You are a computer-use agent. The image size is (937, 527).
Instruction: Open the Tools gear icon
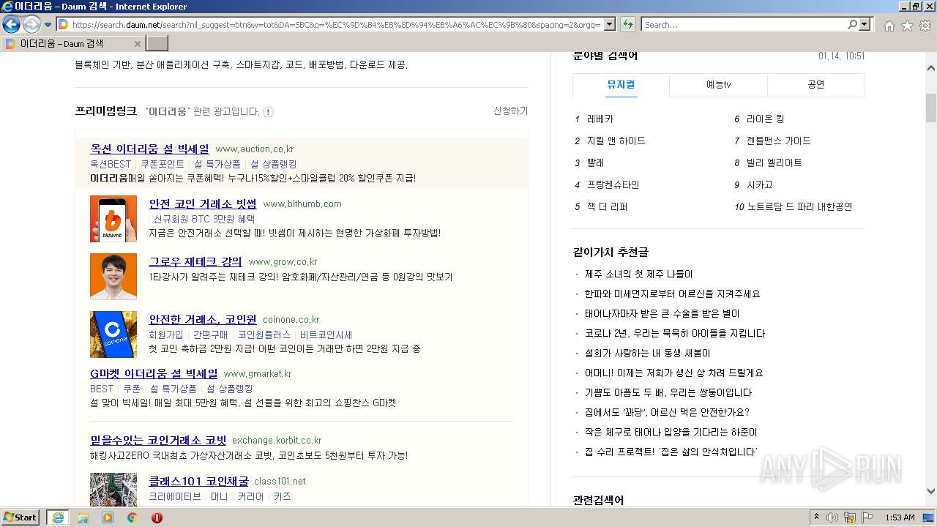(925, 26)
